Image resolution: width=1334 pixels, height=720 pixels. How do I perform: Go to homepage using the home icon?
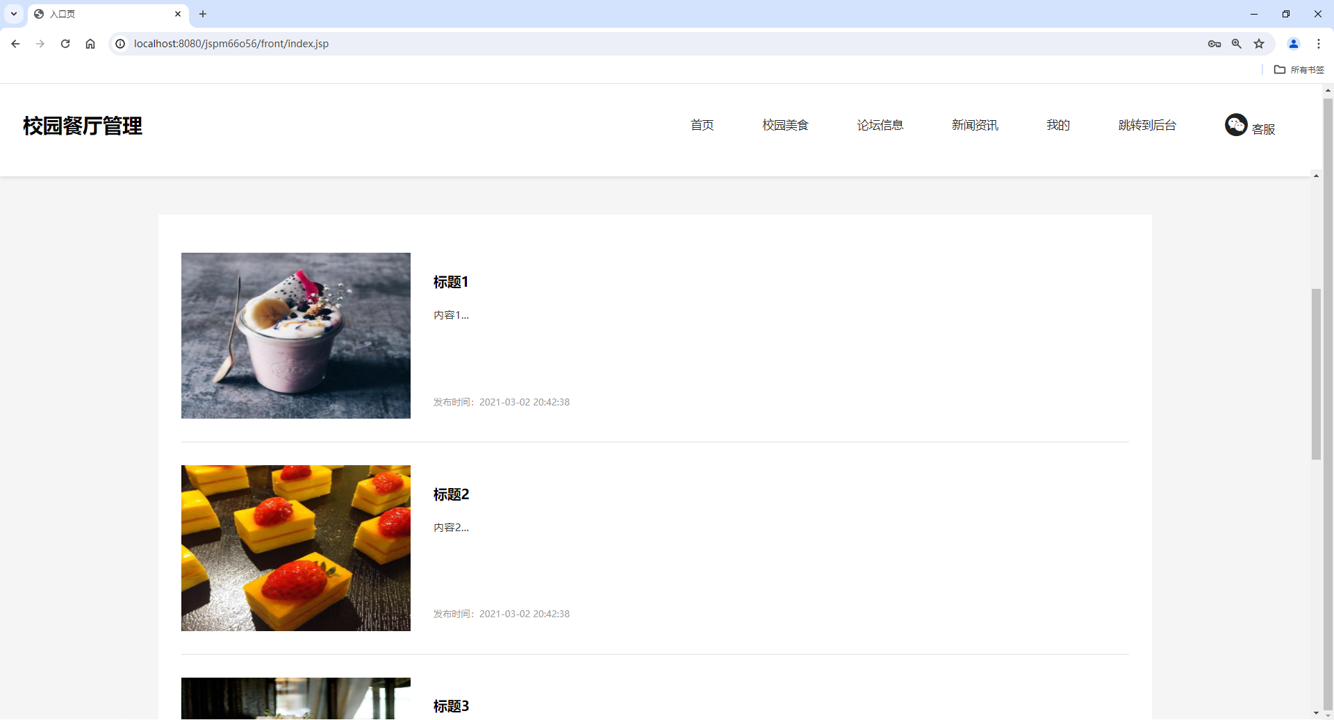pyautogui.click(x=90, y=43)
